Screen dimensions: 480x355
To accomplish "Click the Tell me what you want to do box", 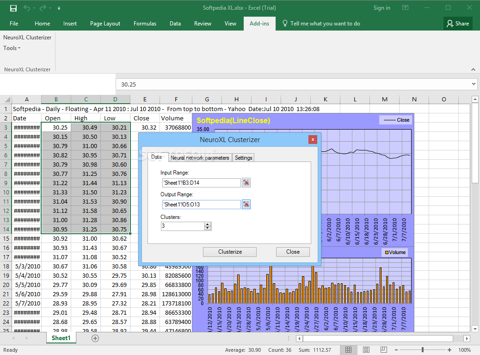I will [321, 24].
